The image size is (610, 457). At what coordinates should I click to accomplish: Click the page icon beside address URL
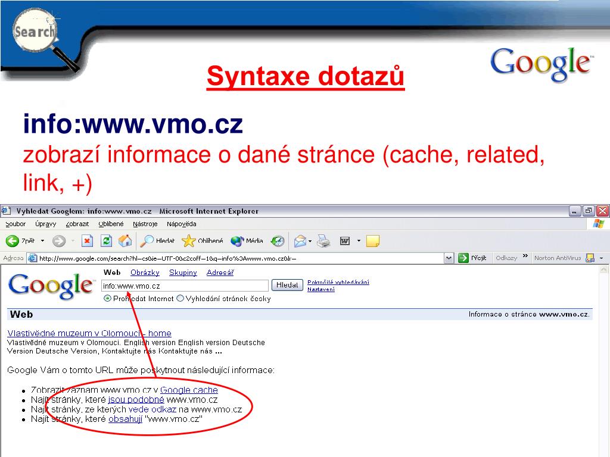click(x=33, y=258)
